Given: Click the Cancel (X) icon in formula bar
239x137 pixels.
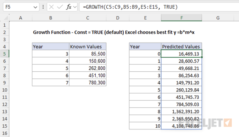Looking at the screenshot, I should click(x=51, y=7).
